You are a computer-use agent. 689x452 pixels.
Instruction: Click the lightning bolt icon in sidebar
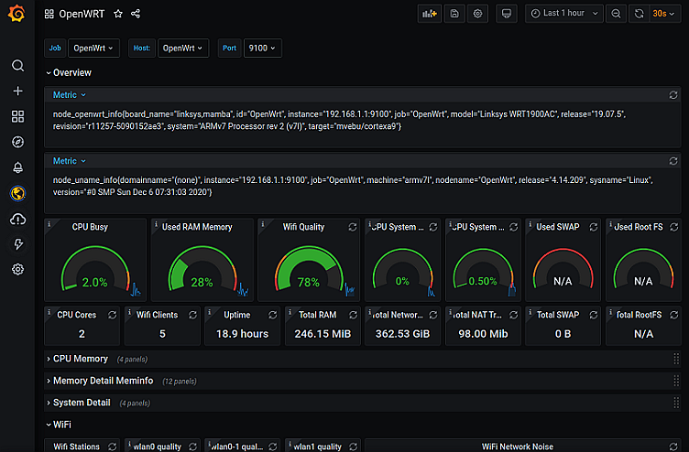17,244
